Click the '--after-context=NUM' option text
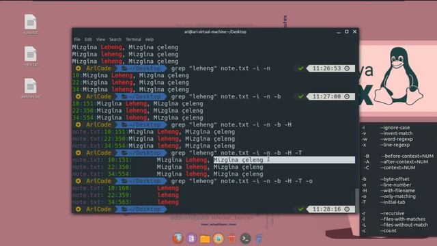This screenshot has height=246, width=437. tap(404, 162)
